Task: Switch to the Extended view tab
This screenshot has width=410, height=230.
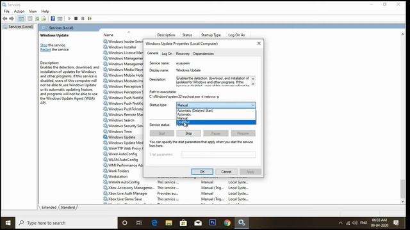Action: tap(49, 207)
